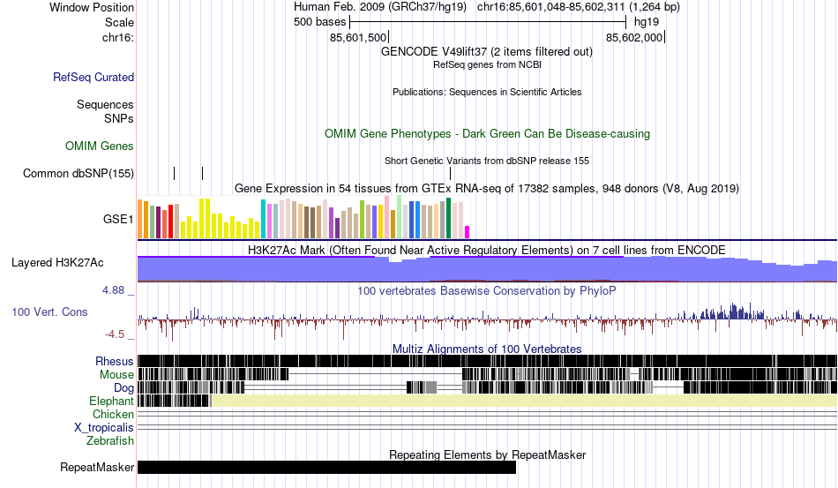
Task: Click the GTEx Gene Expression track title
Action: click(487, 188)
